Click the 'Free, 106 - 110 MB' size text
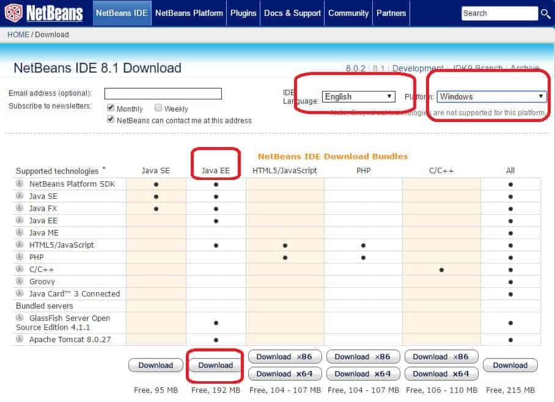 [441, 390]
